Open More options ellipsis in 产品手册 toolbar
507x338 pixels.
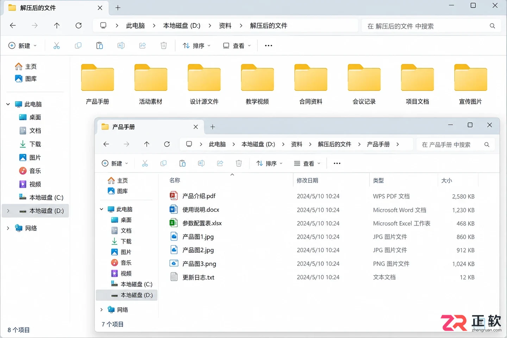click(337, 163)
